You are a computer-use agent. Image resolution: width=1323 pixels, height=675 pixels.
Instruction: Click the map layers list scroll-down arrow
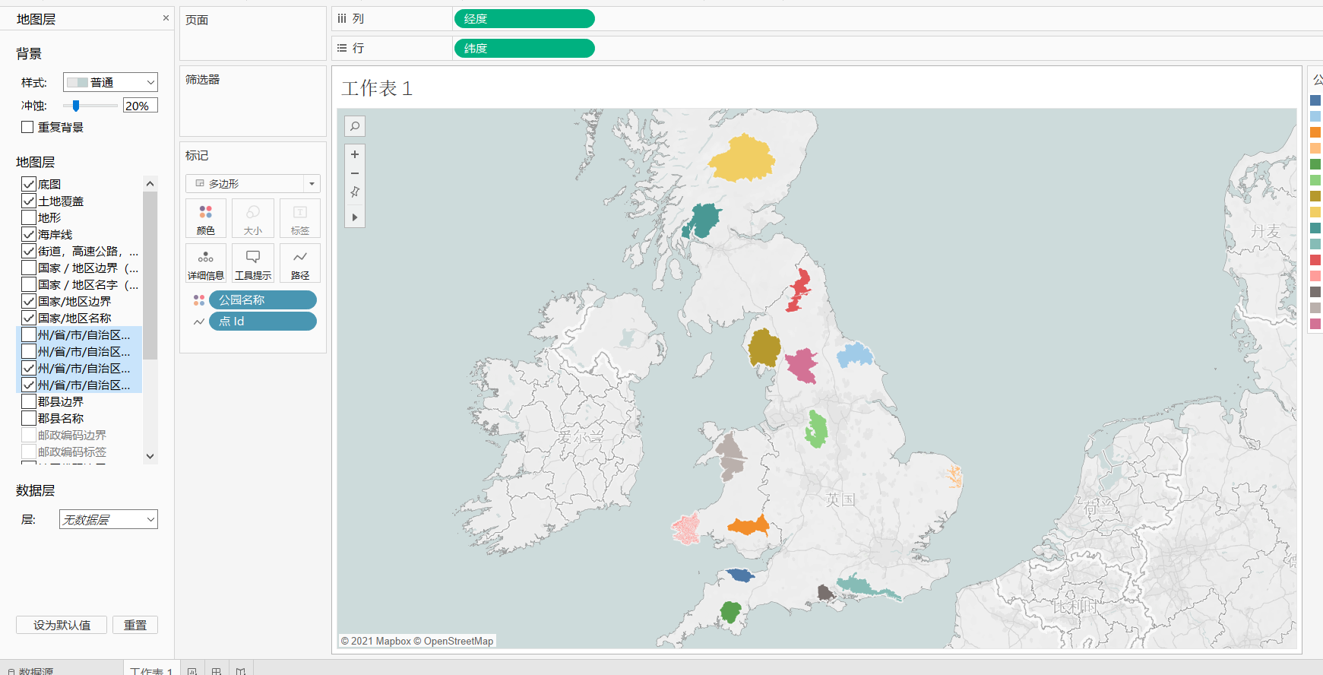(x=150, y=456)
